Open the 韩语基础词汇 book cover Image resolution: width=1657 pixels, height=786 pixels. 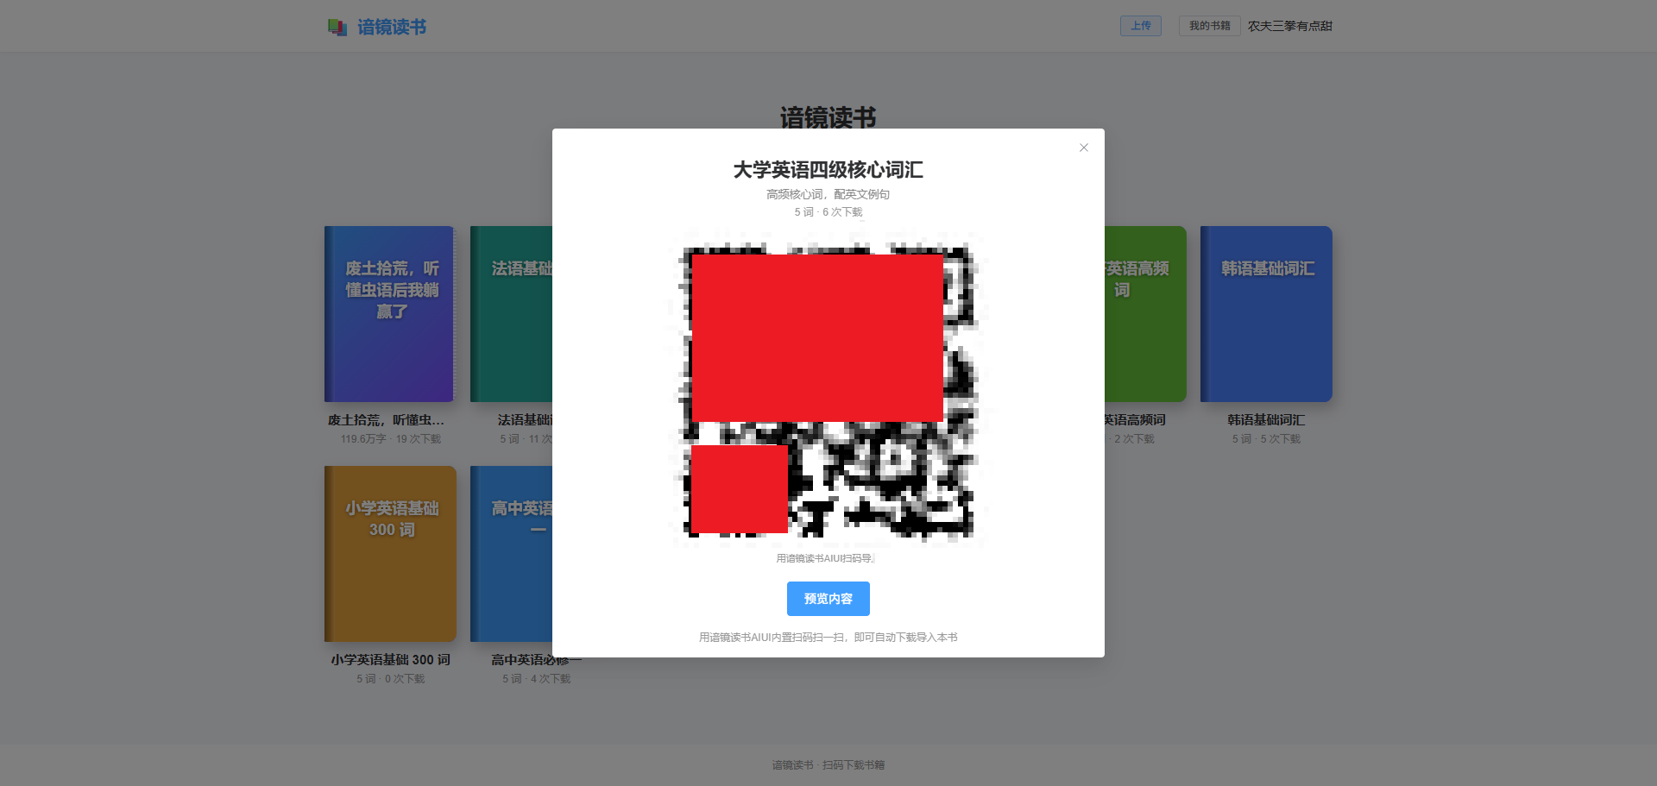click(x=1266, y=314)
